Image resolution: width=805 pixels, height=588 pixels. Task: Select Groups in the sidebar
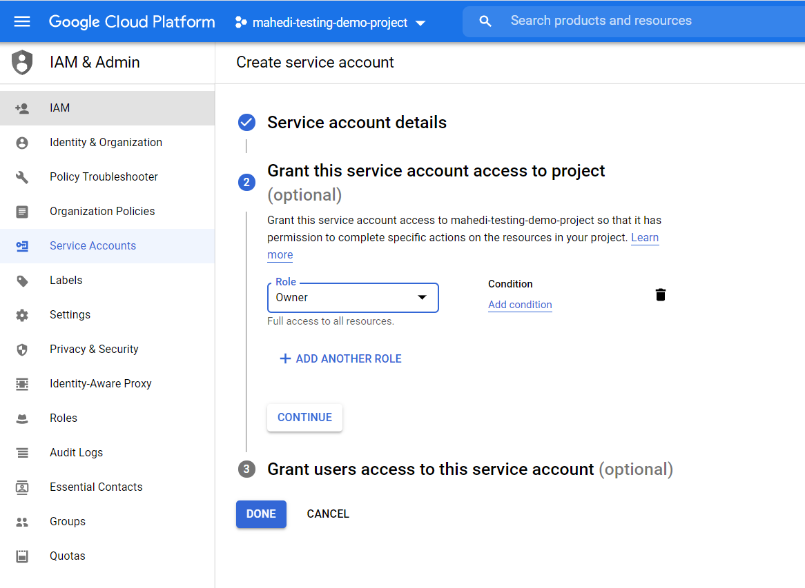tap(67, 521)
